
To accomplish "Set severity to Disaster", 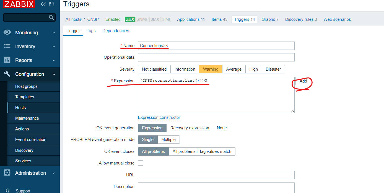I will 273,69.
